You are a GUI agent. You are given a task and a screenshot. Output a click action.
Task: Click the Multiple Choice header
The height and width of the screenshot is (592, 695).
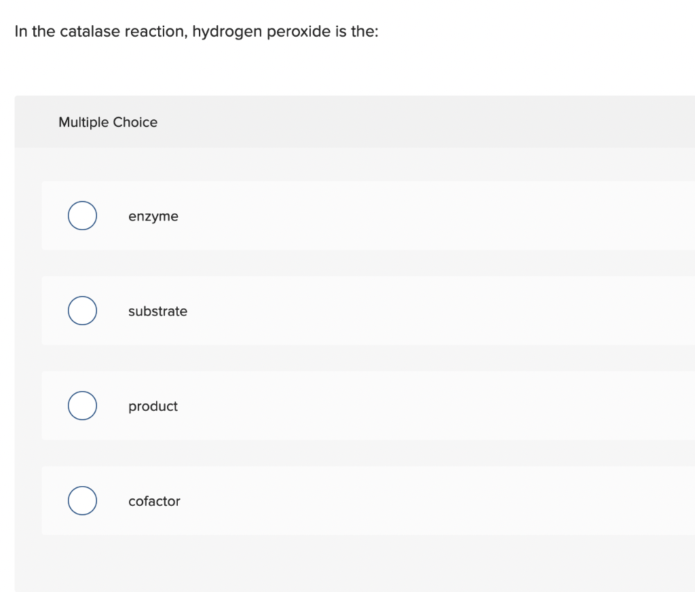(108, 122)
